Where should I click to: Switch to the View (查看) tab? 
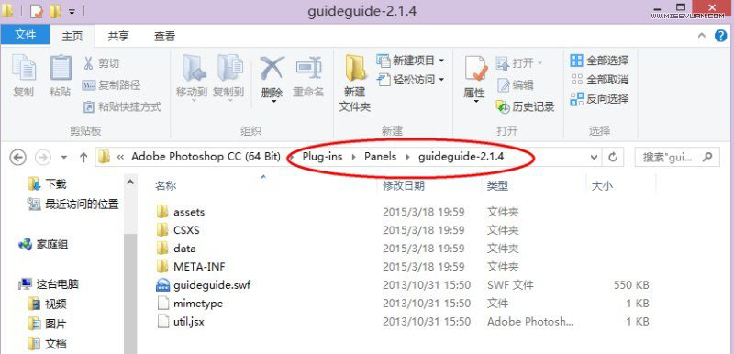tap(165, 36)
